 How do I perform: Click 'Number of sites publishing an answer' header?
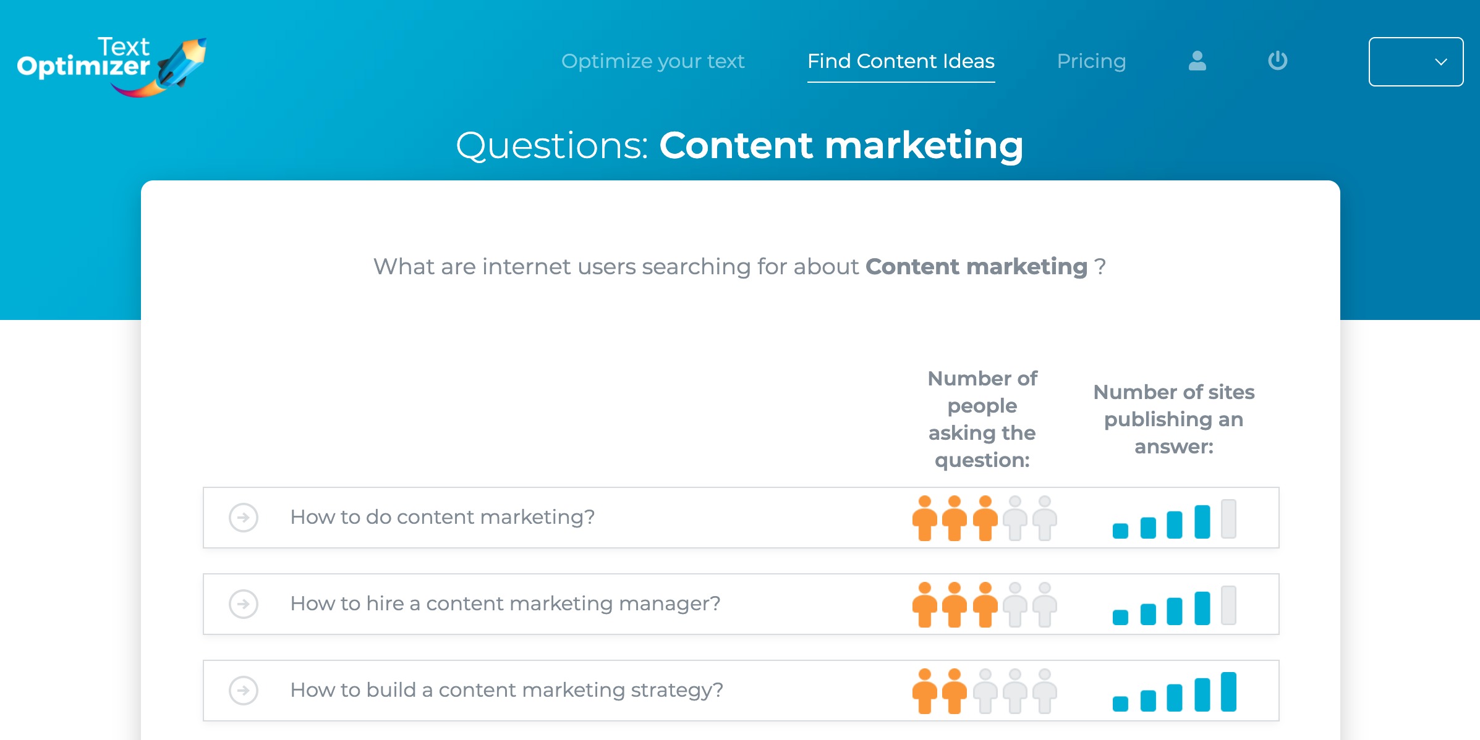(x=1174, y=419)
